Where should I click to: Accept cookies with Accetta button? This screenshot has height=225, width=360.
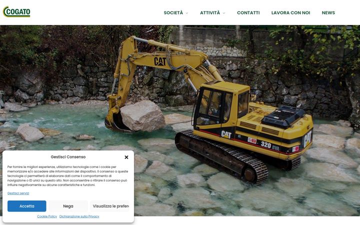click(x=27, y=206)
